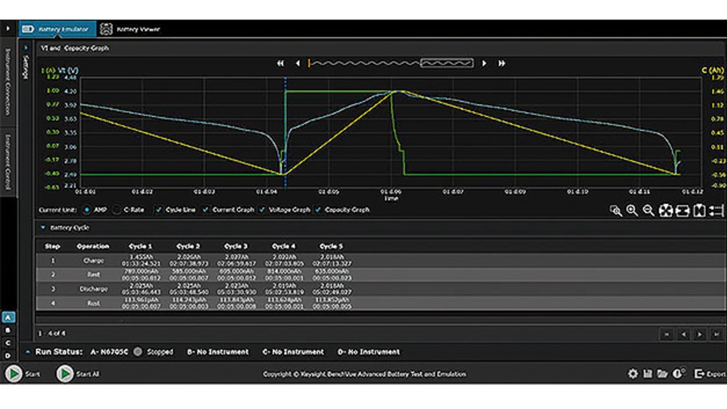
Task: Uncheck the Cycle Line checkbox
Action: (x=158, y=210)
